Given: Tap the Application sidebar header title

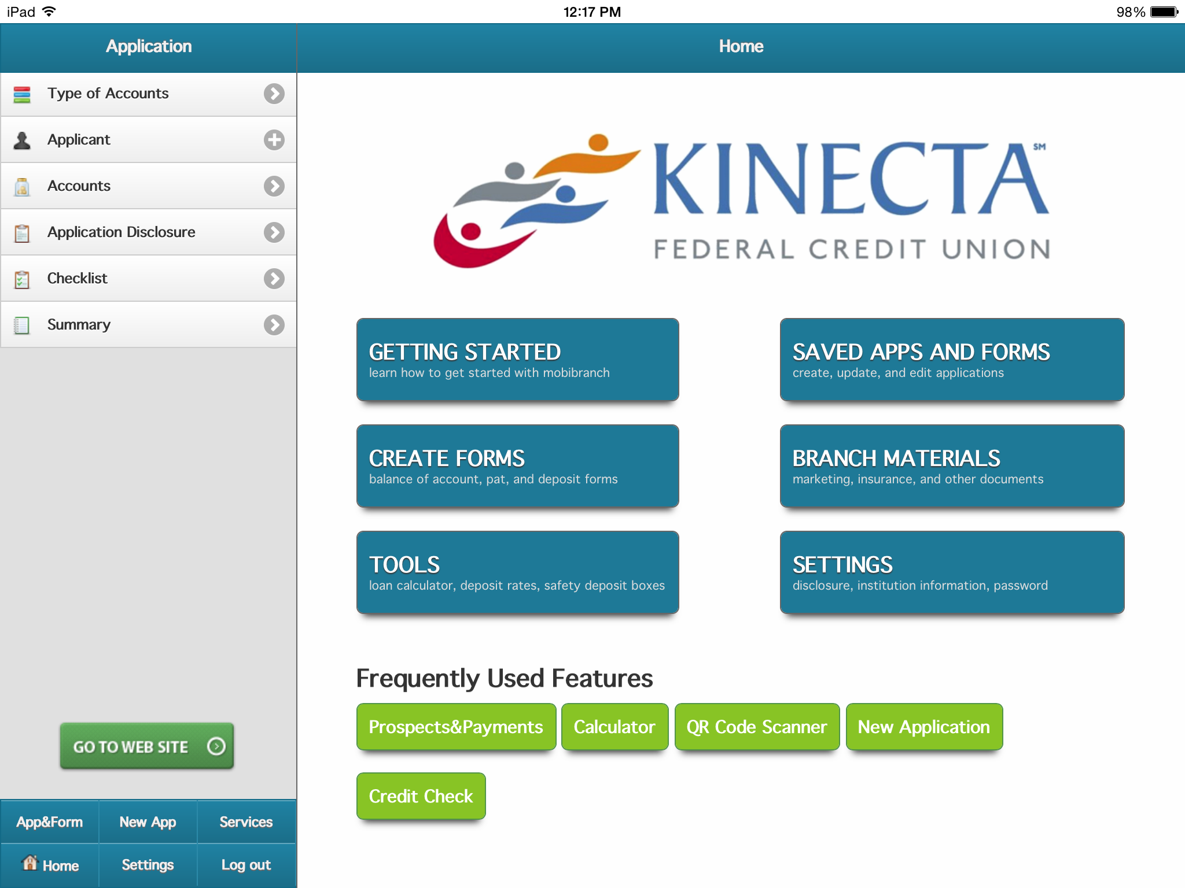Looking at the screenshot, I should (149, 46).
